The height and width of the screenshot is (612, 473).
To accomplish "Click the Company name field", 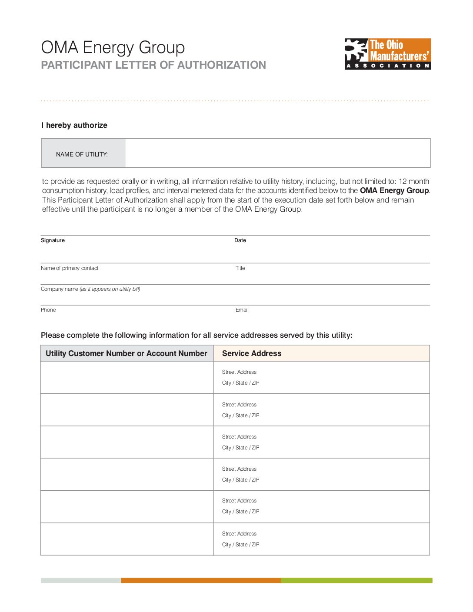I will pyautogui.click(x=235, y=296).
